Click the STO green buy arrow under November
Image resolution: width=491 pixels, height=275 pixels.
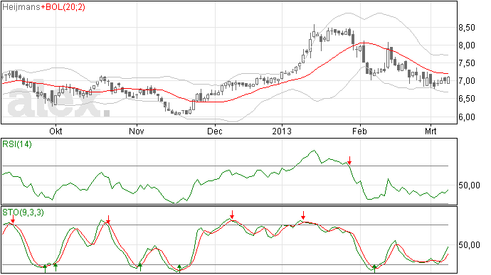coord(140,267)
